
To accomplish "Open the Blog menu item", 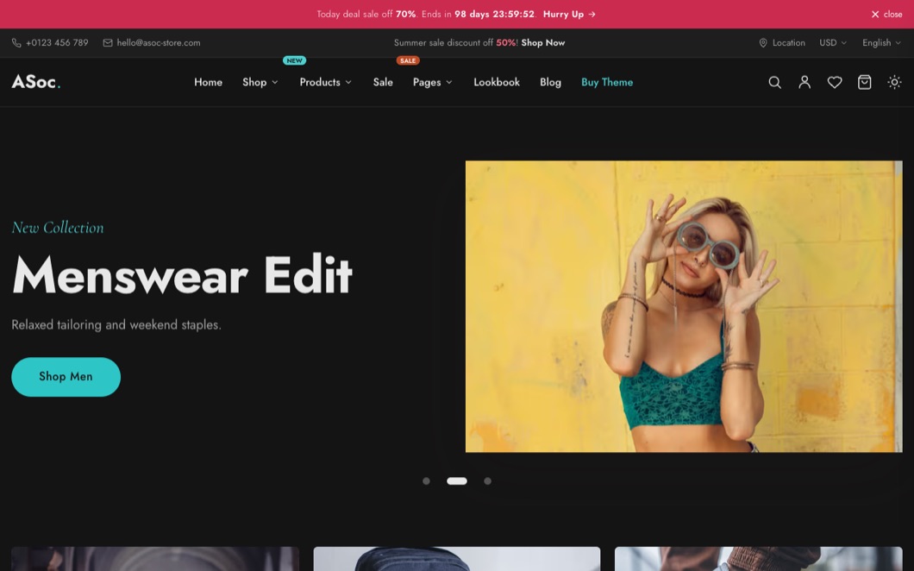I will pos(550,82).
